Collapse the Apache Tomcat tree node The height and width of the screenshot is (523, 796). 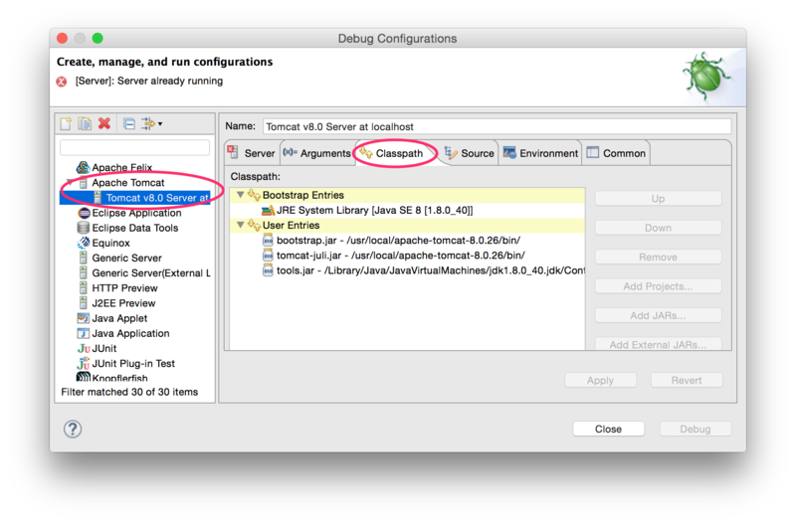69,183
